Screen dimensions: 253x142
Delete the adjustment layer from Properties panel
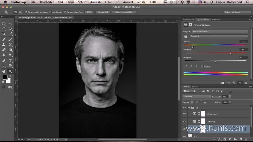(x=246, y=83)
